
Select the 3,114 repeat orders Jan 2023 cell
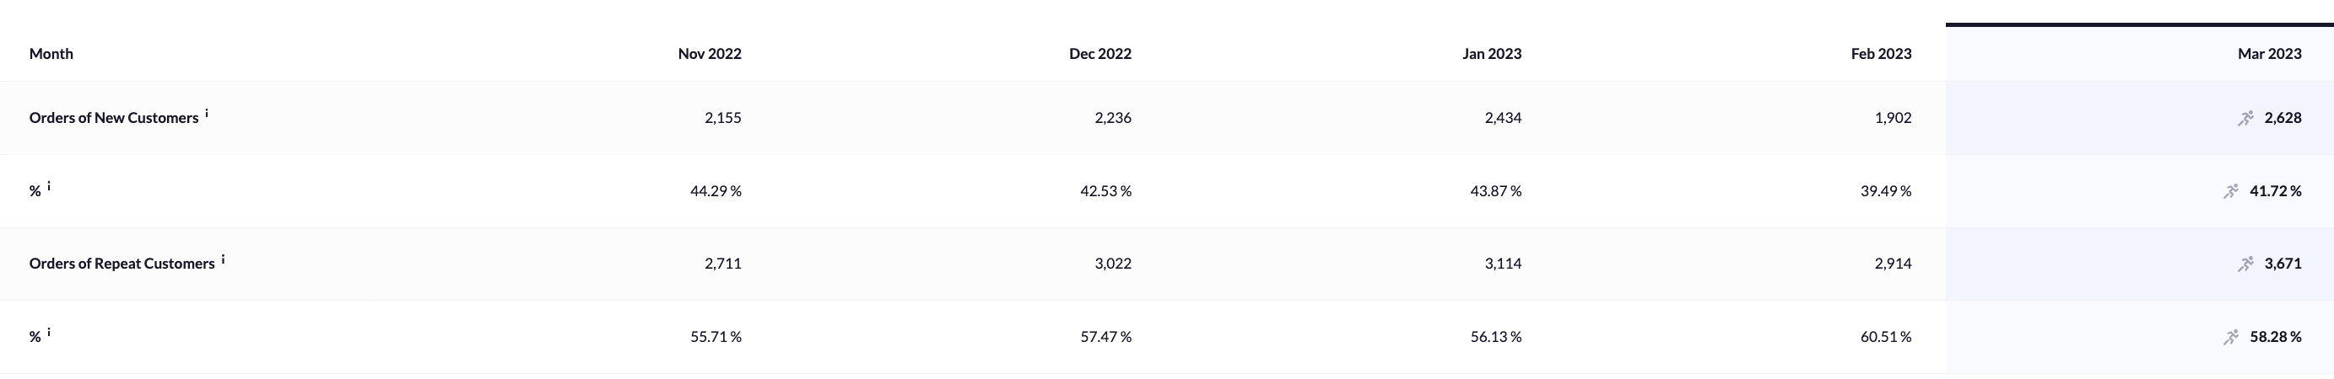pos(1503,264)
